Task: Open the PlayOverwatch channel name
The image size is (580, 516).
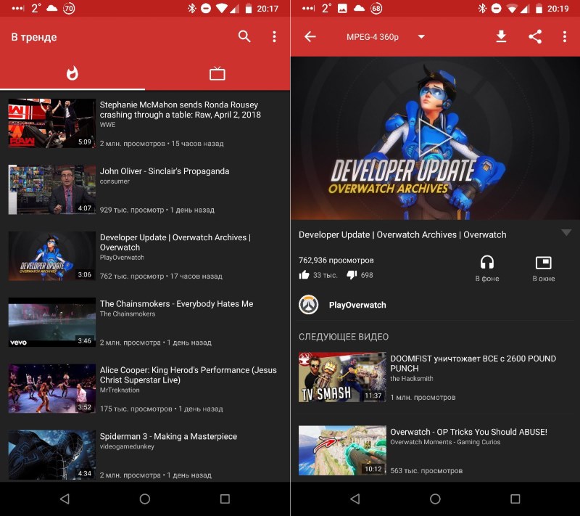Action: click(x=357, y=305)
